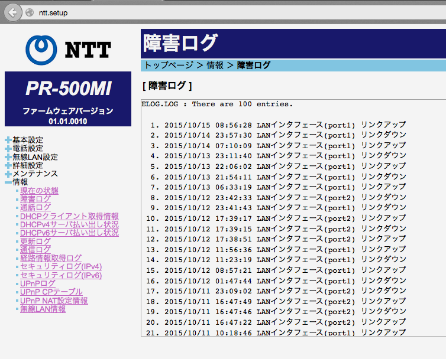446x359 pixels.
Task: Open the 無線LAN情報 link
Action: pyautogui.click(x=43, y=309)
